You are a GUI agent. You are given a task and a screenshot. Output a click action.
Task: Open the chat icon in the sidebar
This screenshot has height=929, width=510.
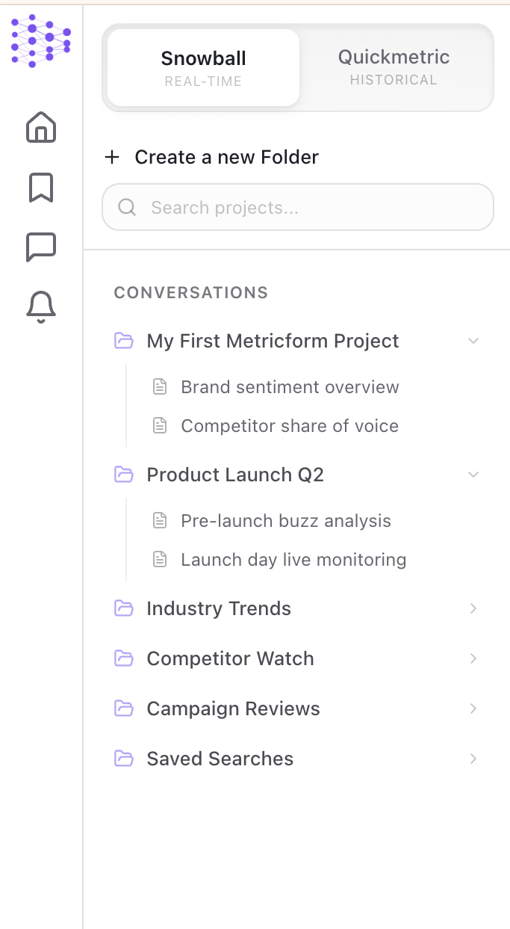pos(41,246)
